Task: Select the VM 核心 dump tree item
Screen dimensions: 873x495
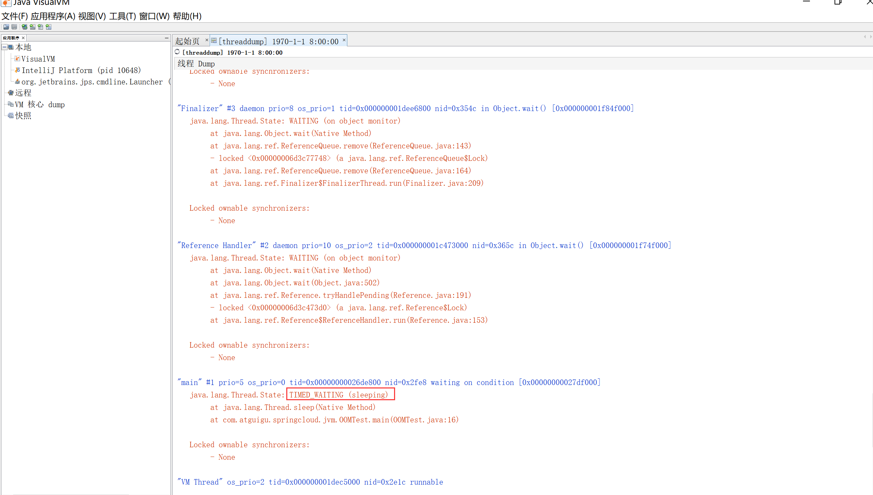Action: coord(40,104)
